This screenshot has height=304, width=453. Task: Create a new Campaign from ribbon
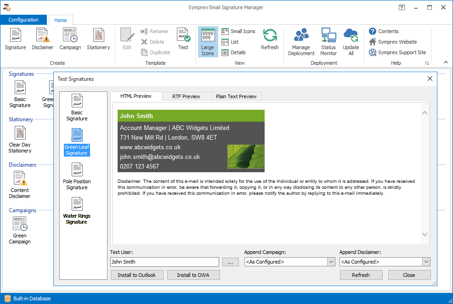click(70, 39)
